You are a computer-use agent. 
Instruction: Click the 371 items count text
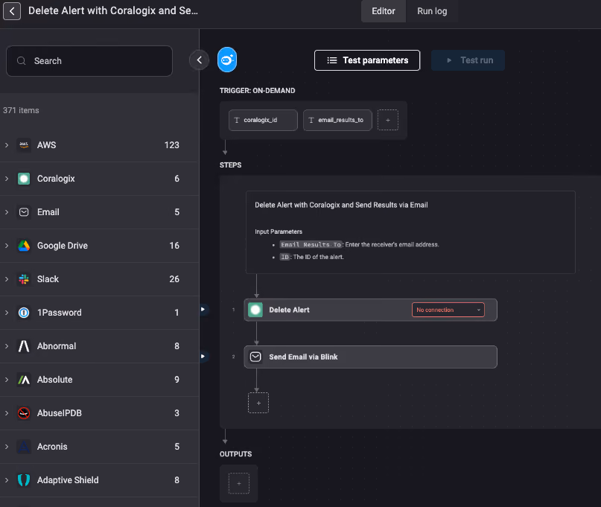(21, 110)
